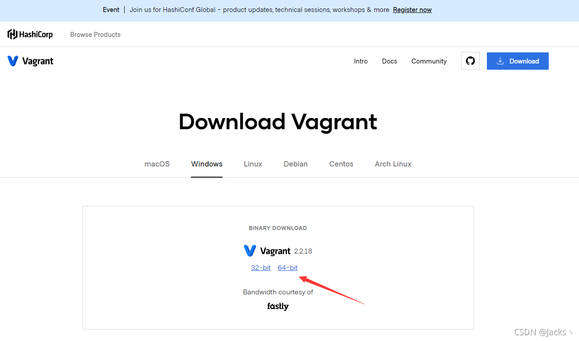Click the Vagrant logo in the navbar
Viewport: 579px width, 341px height.
click(30, 61)
